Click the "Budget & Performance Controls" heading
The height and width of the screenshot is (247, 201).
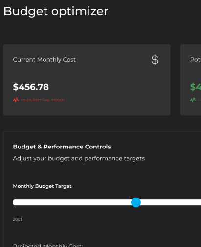pyautogui.click(x=62, y=147)
